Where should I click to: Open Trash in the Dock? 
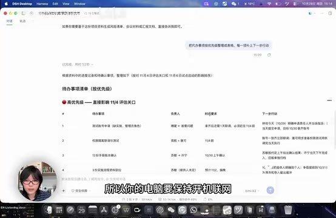tap(288, 210)
